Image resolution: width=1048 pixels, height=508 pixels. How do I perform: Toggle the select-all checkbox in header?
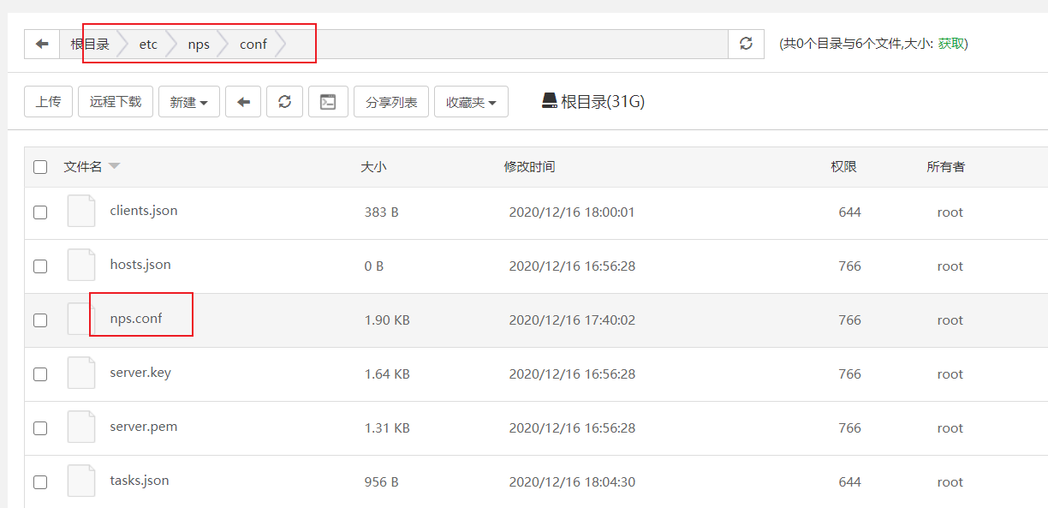point(40,167)
